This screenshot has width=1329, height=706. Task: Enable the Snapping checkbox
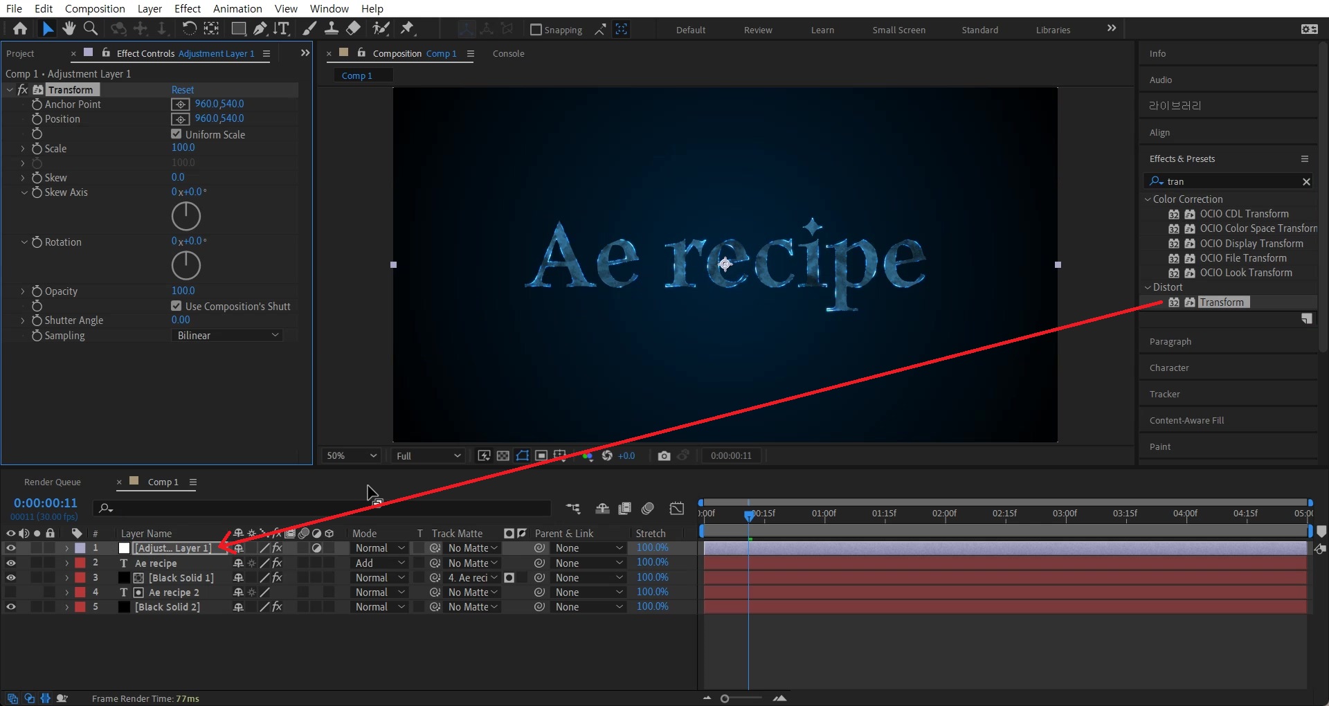point(536,30)
